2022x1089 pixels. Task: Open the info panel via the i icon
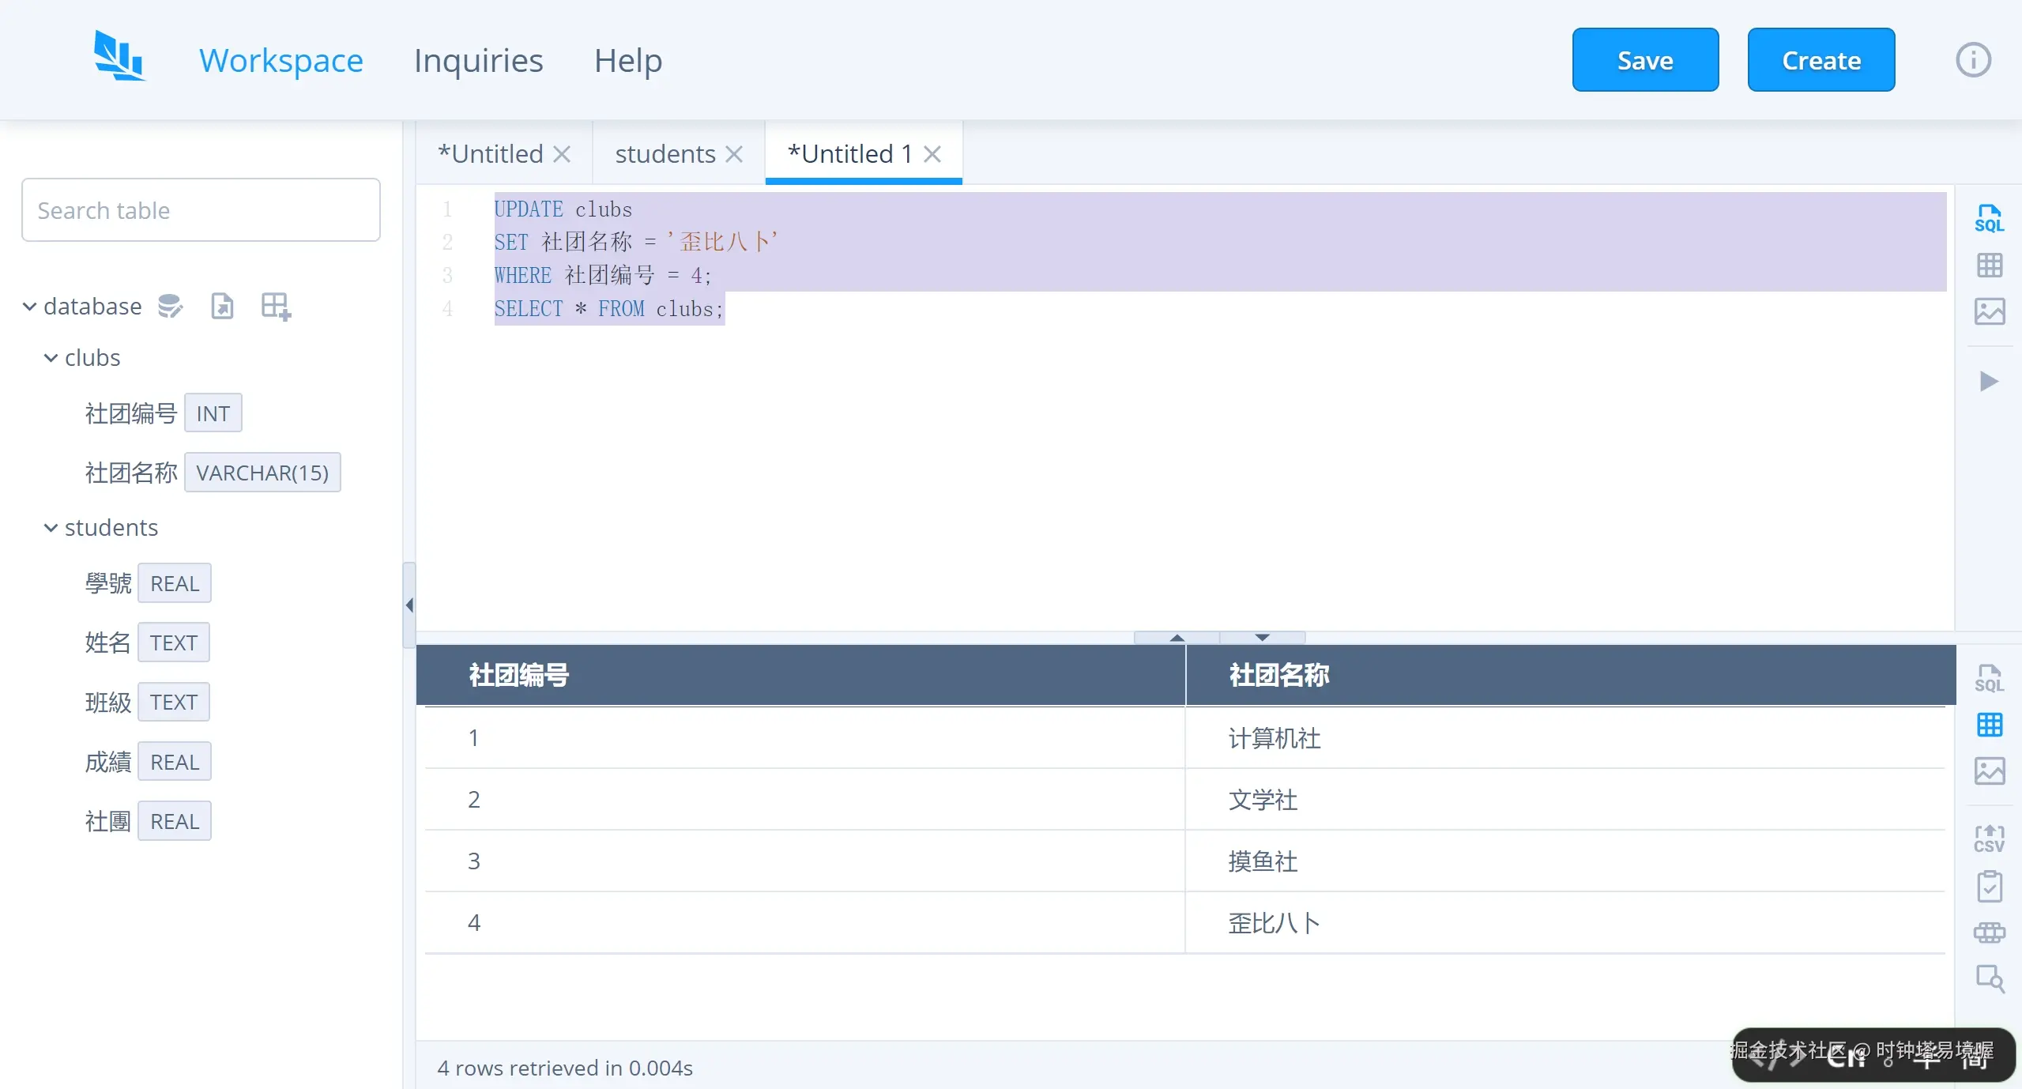1971,59
